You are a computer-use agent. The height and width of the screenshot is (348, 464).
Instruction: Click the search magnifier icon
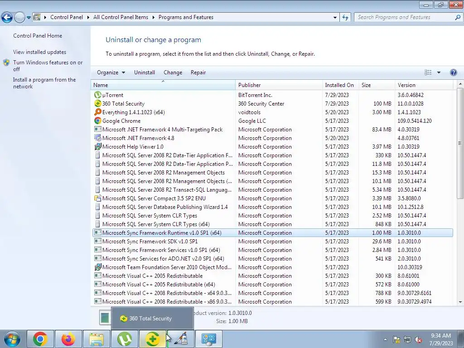pyautogui.click(x=458, y=18)
